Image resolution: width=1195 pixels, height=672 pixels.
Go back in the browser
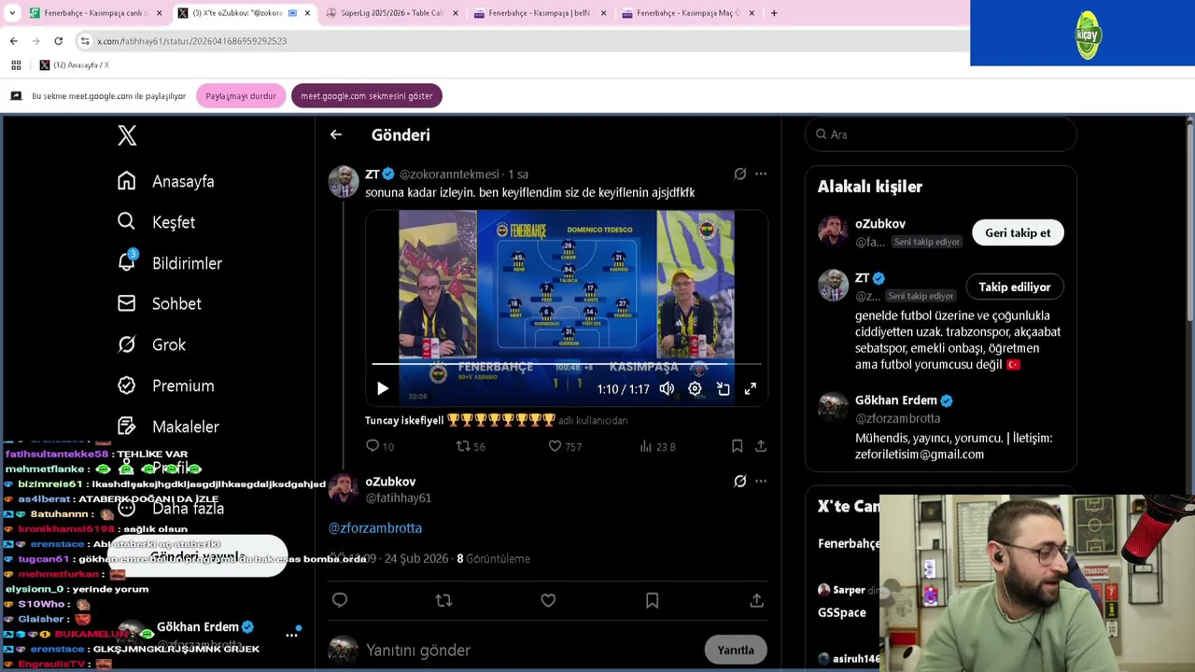(14, 41)
